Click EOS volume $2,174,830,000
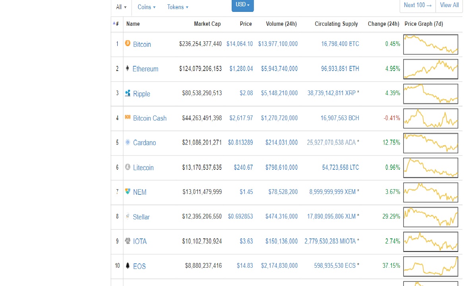This screenshot has width=469, height=286. (279, 266)
